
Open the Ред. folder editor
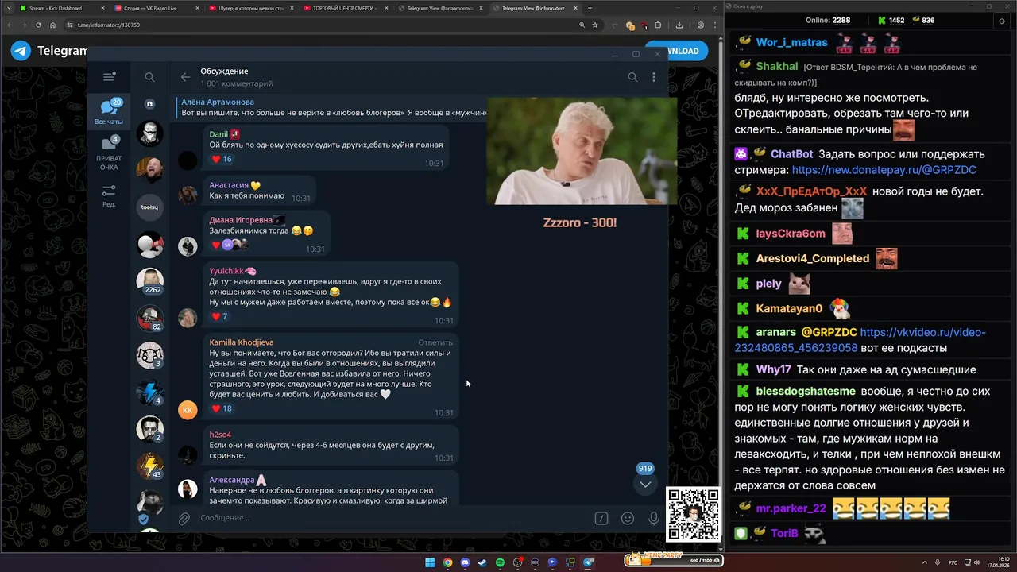click(109, 195)
